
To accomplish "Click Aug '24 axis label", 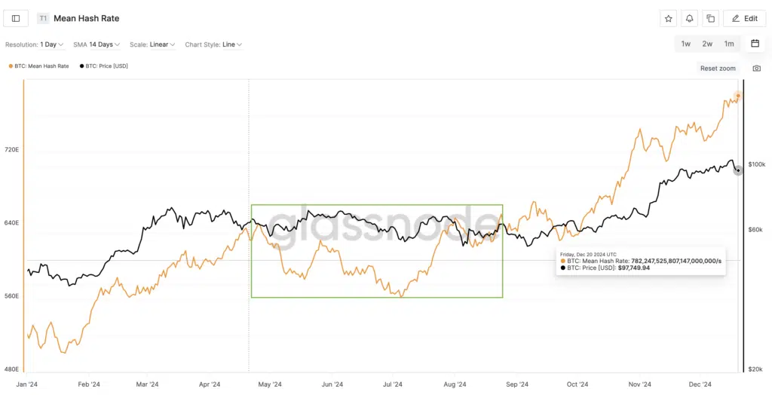I will point(455,384).
